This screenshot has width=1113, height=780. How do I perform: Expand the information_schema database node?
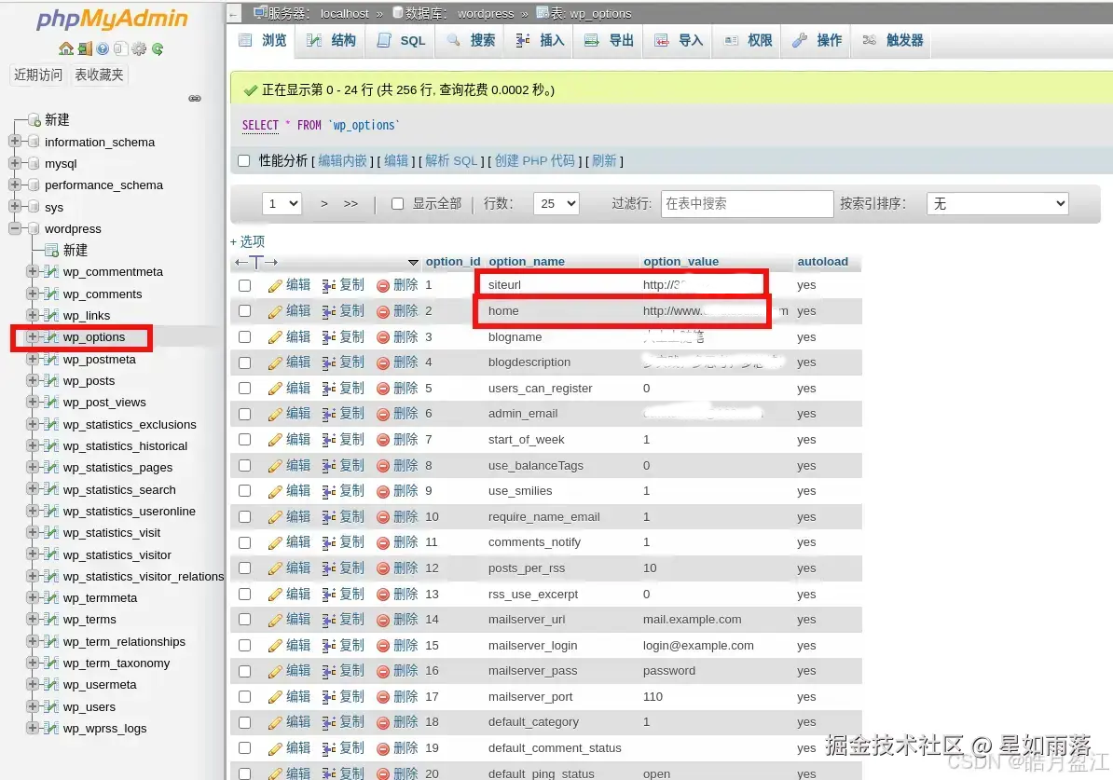point(14,142)
